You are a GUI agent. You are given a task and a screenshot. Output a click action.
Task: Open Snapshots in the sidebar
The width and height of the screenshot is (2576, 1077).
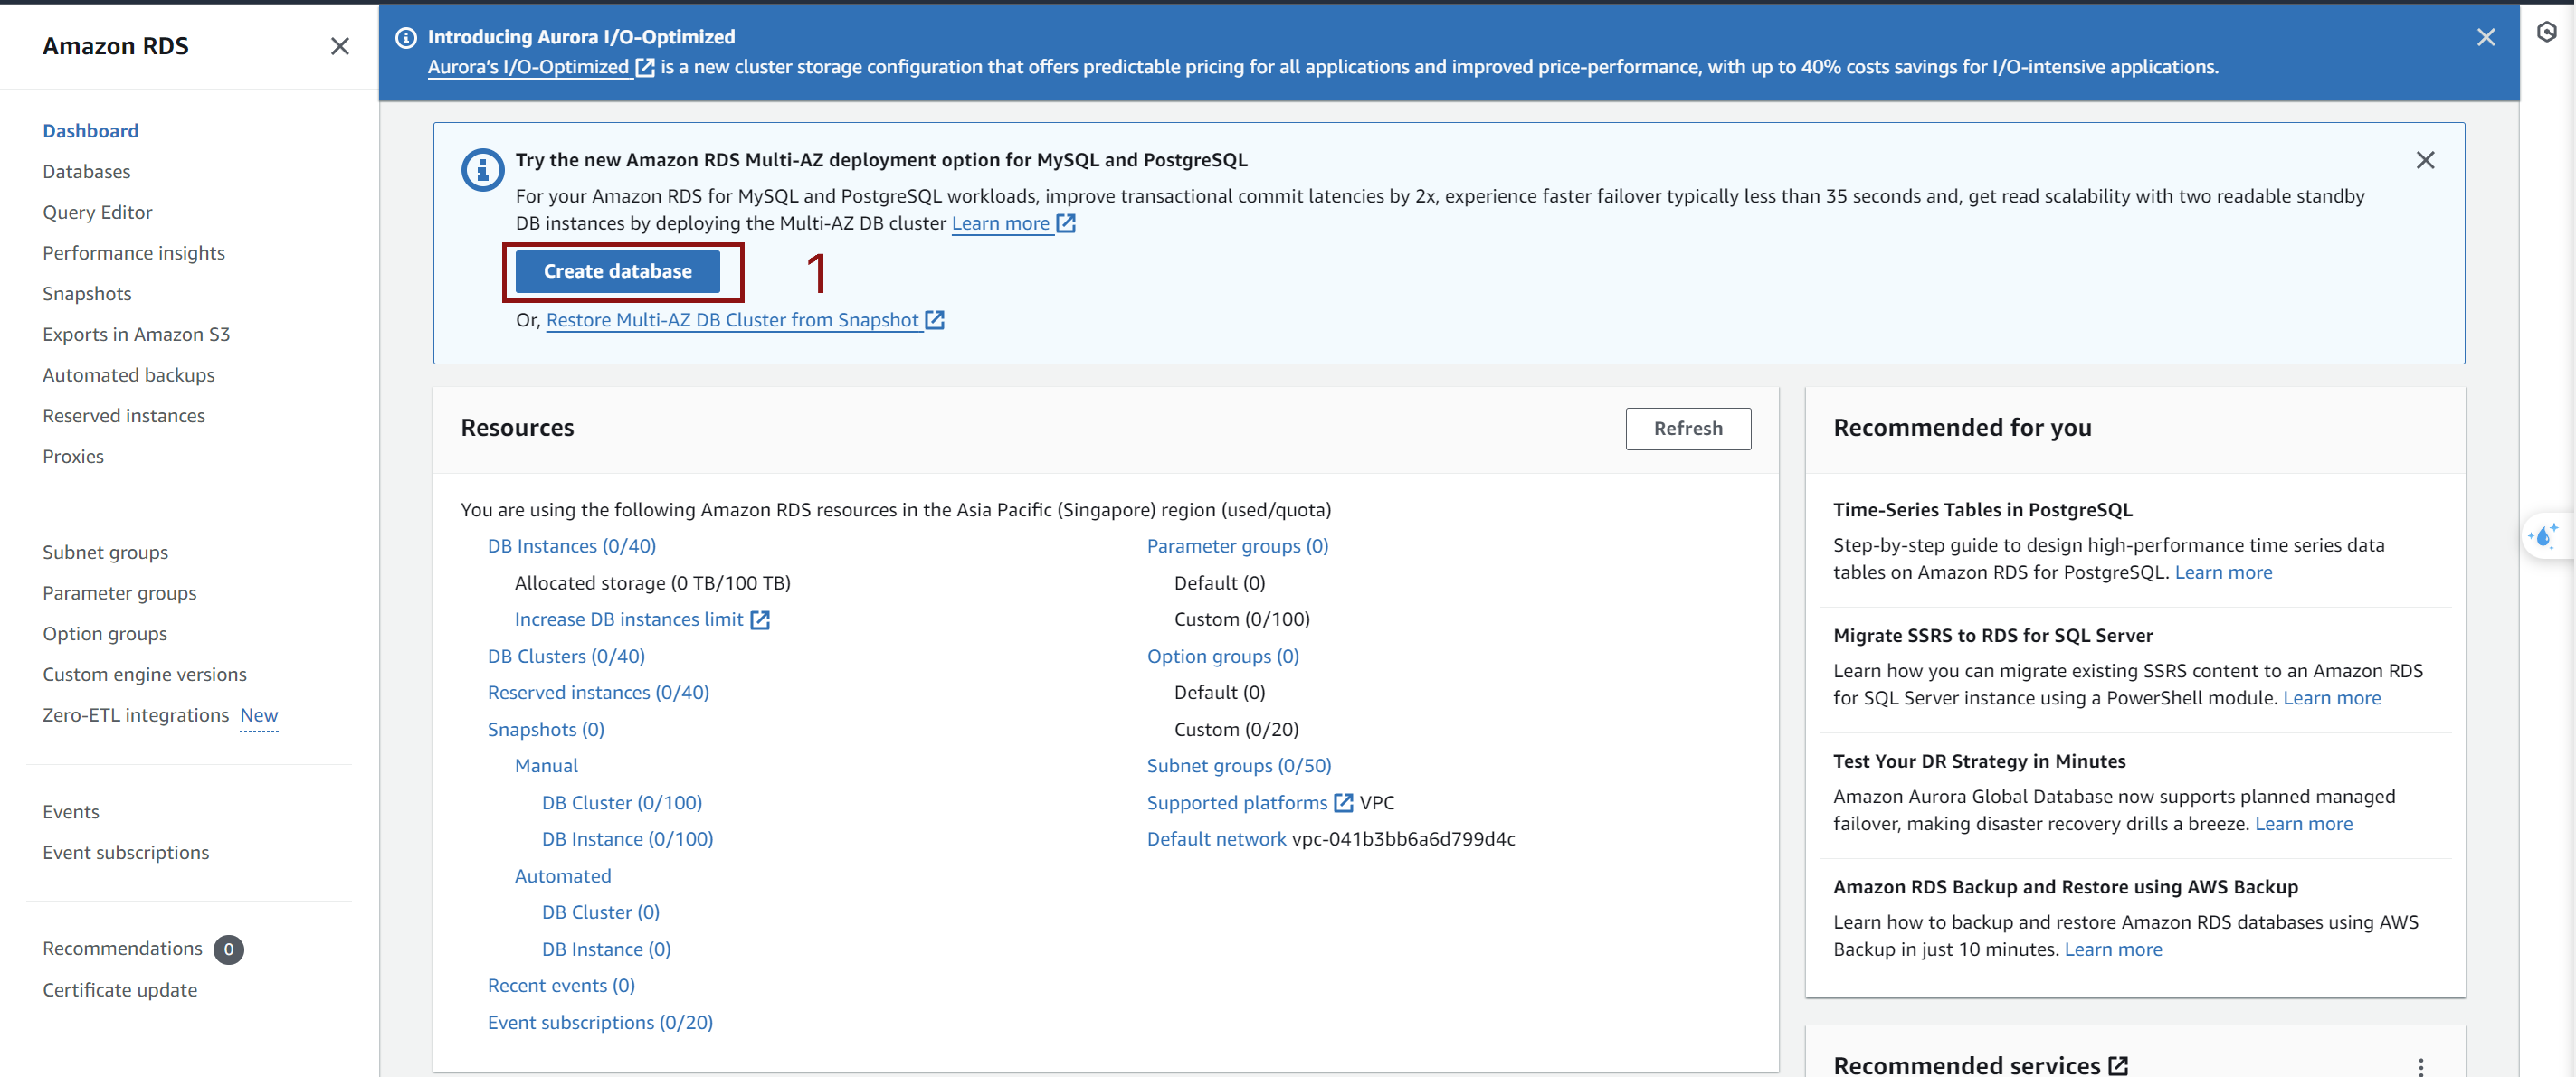[x=87, y=294]
